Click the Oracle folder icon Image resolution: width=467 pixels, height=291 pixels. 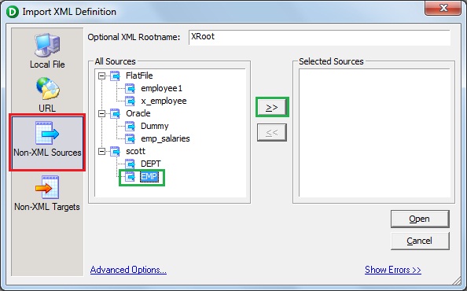[115, 113]
